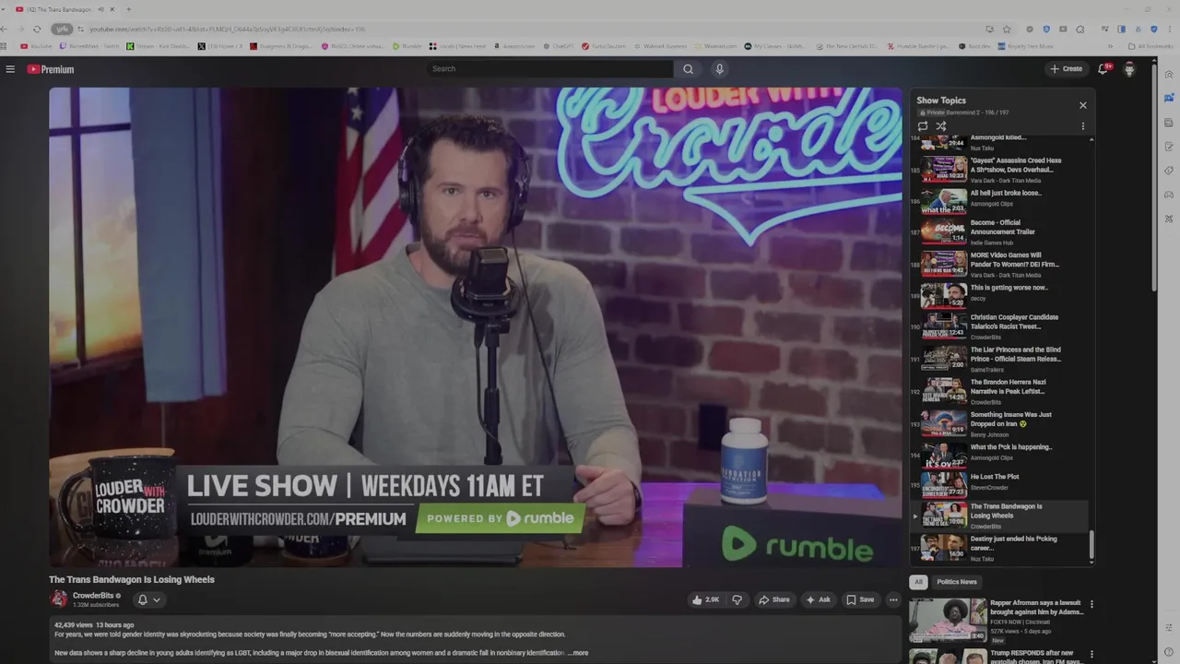Select the All filter chip
1180x664 pixels.
(x=918, y=582)
